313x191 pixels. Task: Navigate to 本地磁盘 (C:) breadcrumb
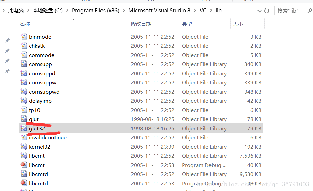pos(47,11)
